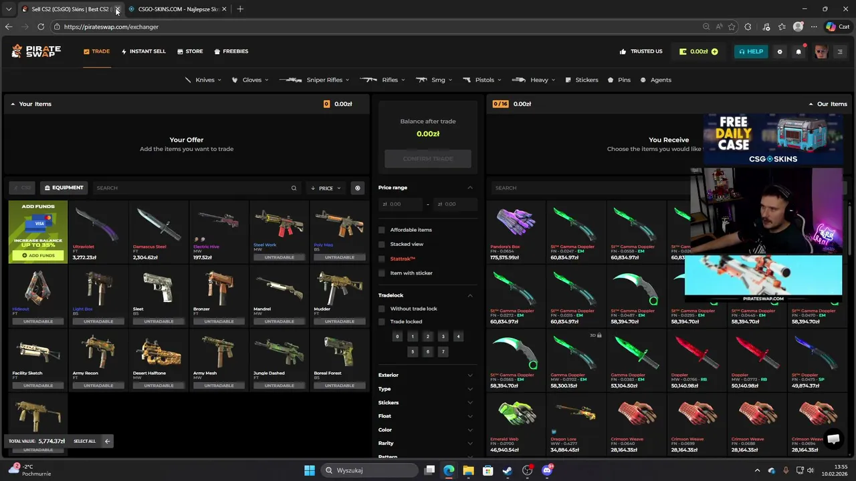Screen dimensions: 856x481
Task: Expand the Exterior filter section
Action: coord(427,375)
